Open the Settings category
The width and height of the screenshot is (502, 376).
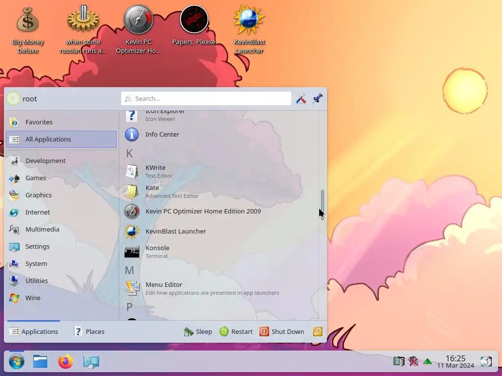tap(61, 247)
